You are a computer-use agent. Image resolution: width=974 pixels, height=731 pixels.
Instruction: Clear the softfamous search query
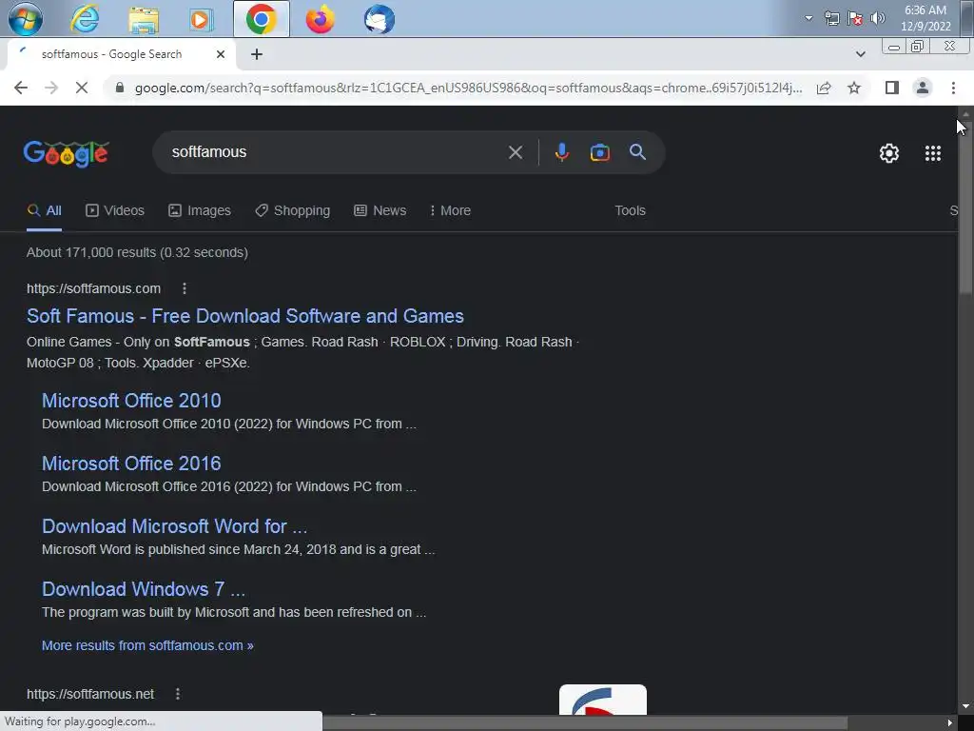point(515,152)
